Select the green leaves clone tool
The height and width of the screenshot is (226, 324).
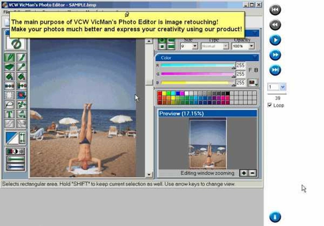pos(22,105)
